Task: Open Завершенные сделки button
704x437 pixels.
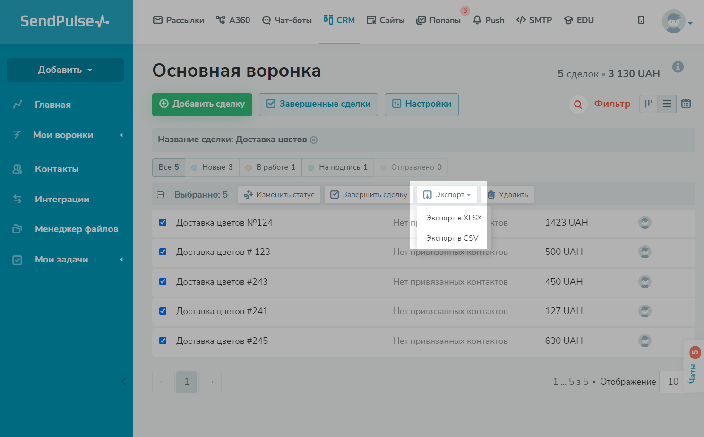Action: 318,105
